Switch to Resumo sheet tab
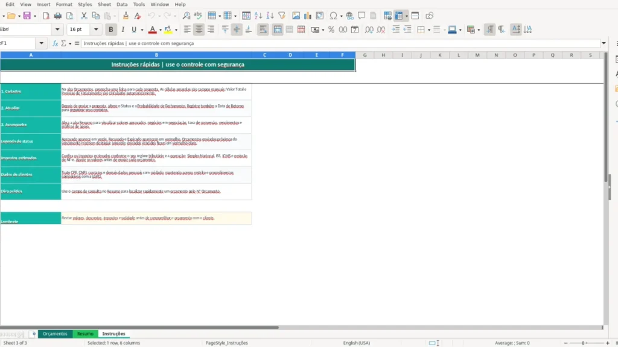618x347 pixels. [85, 334]
